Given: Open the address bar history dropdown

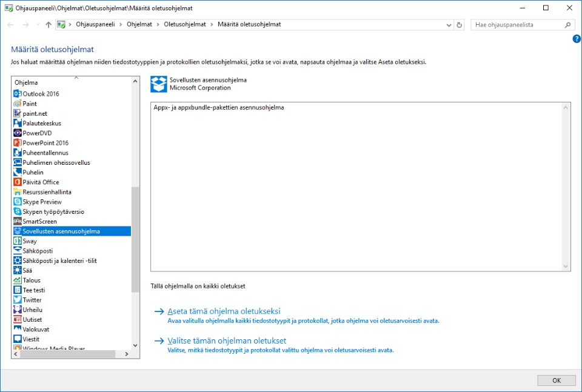Looking at the screenshot, I should (x=449, y=25).
